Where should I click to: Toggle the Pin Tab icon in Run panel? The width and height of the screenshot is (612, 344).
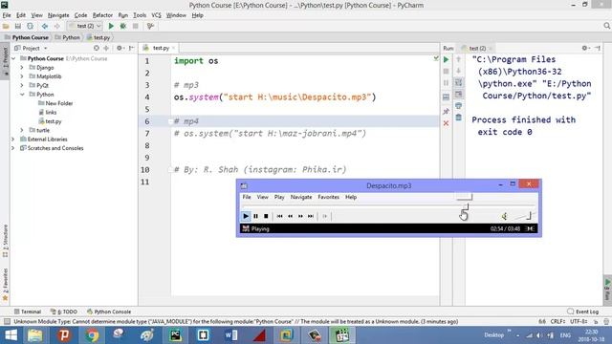coord(447,112)
